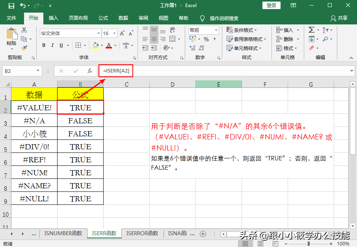357x247 pixels.
Task: Toggle italic formatting
Action: [x=52, y=45]
